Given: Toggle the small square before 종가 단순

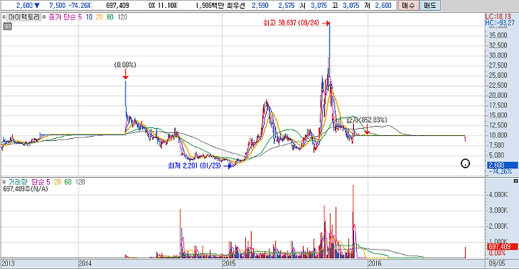Looking at the screenshot, I should [44, 17].
